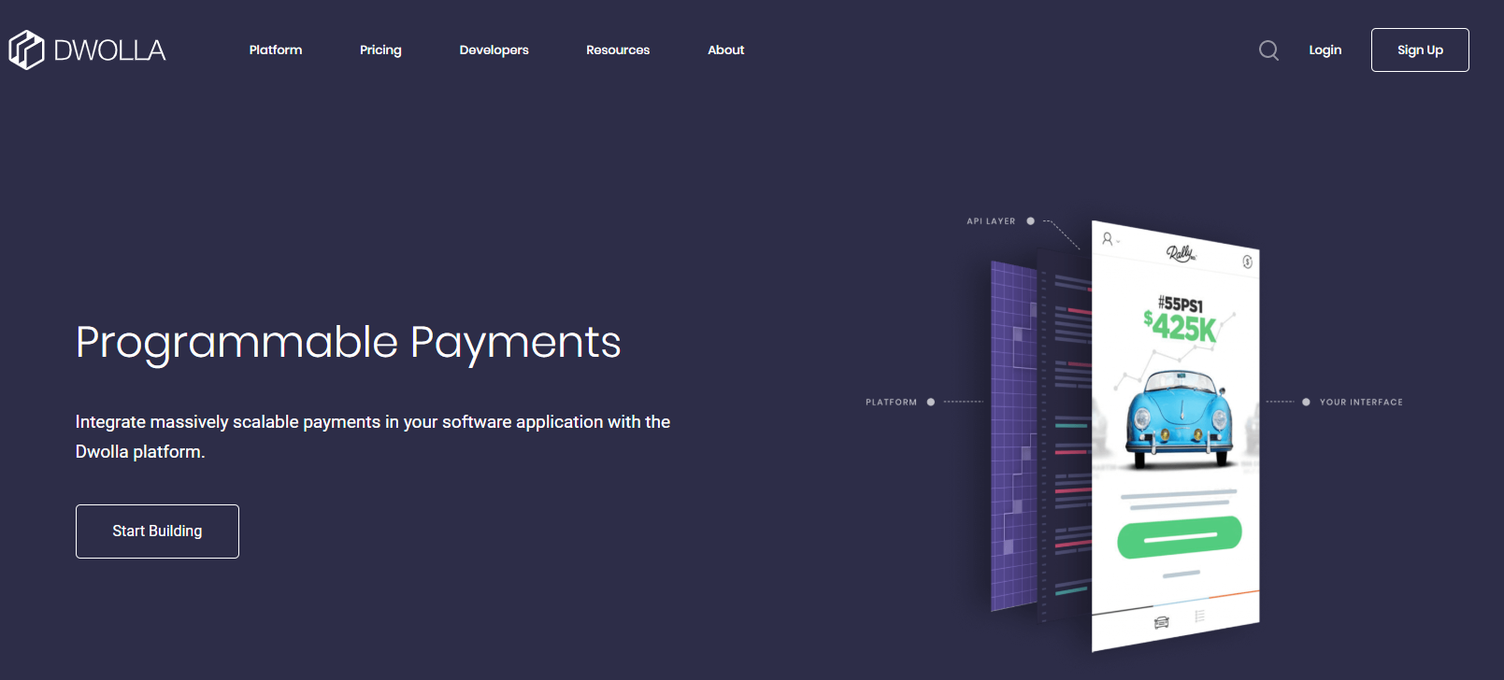Click the Login link
This screenshot has width=1504, height=680.
(1325, 50)
